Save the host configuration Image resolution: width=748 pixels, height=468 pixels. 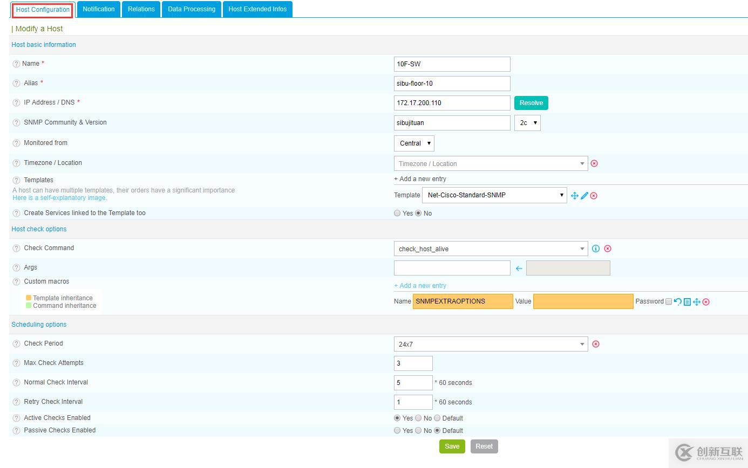click(452, 446)
